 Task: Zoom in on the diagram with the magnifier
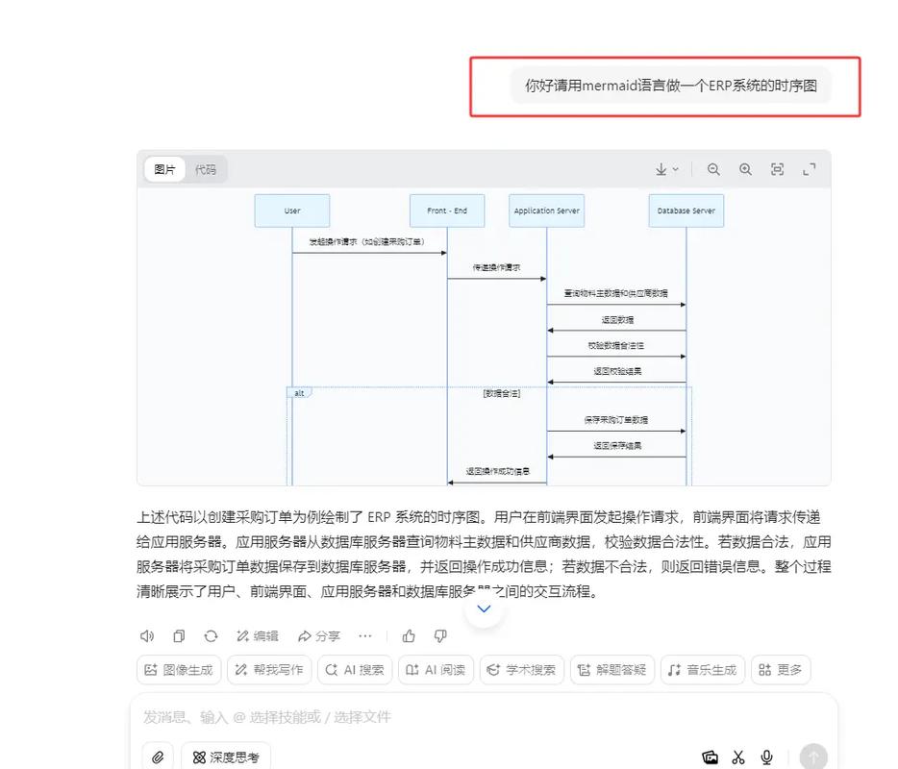745,168
